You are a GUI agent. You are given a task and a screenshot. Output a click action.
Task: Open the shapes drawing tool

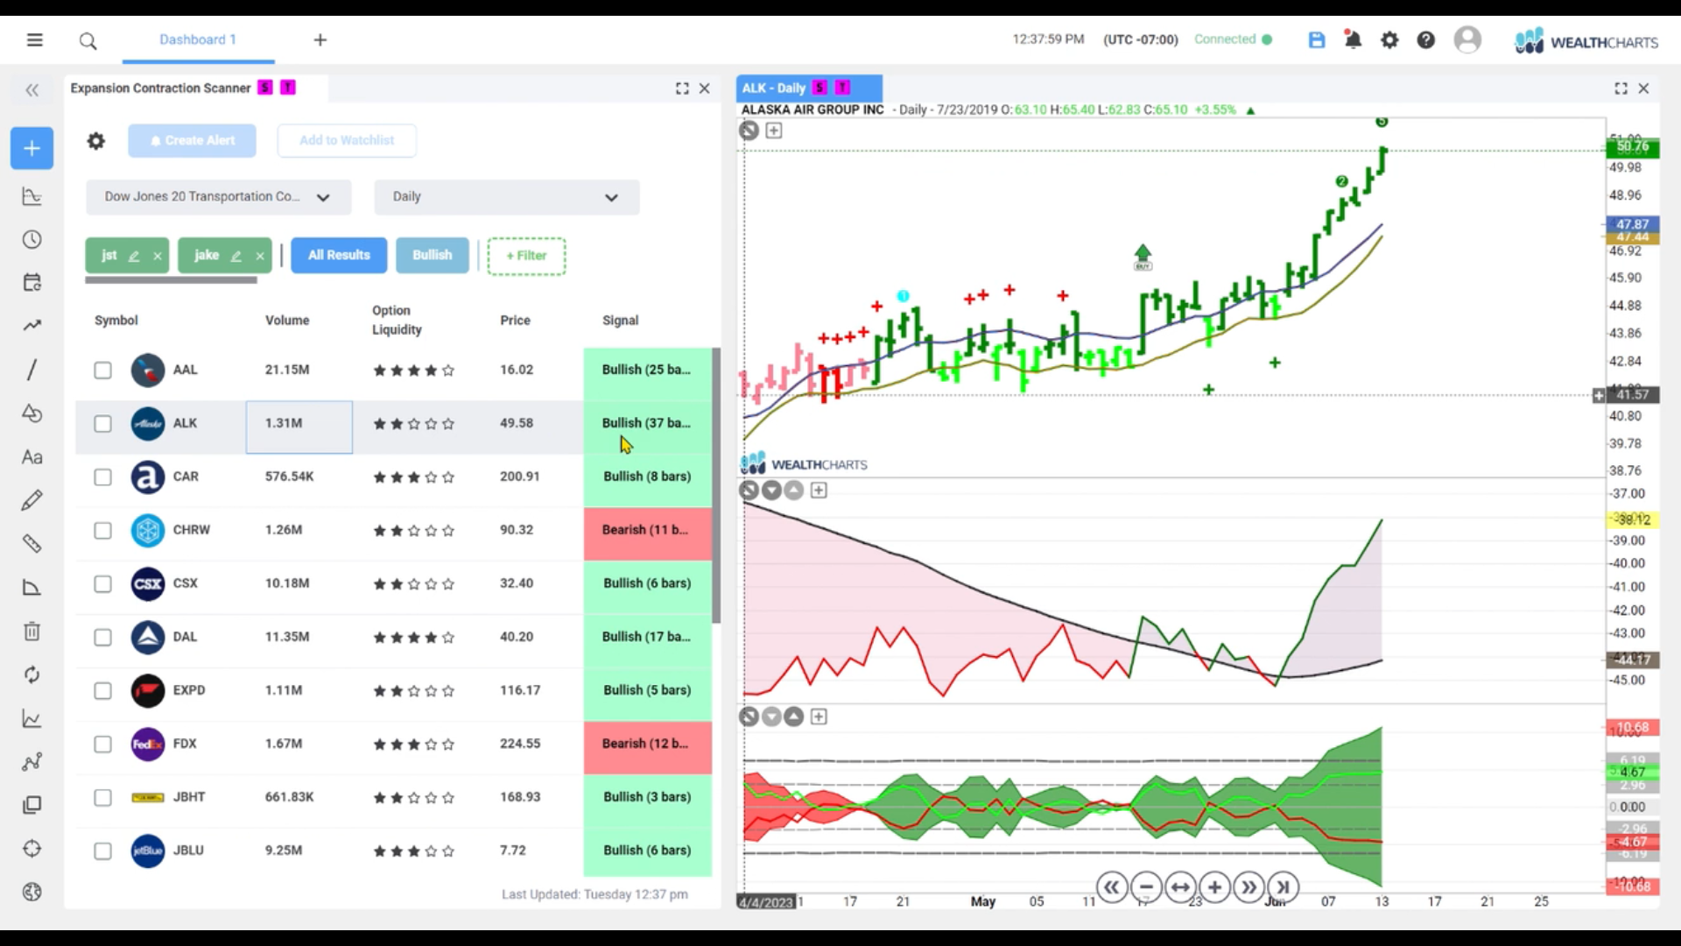click(x=32, y=413)
